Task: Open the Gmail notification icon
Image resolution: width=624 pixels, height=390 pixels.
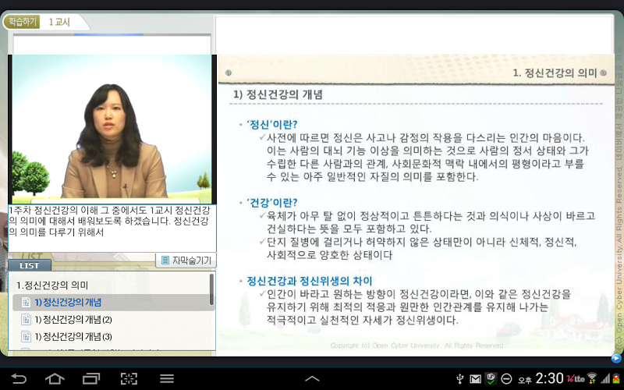Action: click(475, 379)
